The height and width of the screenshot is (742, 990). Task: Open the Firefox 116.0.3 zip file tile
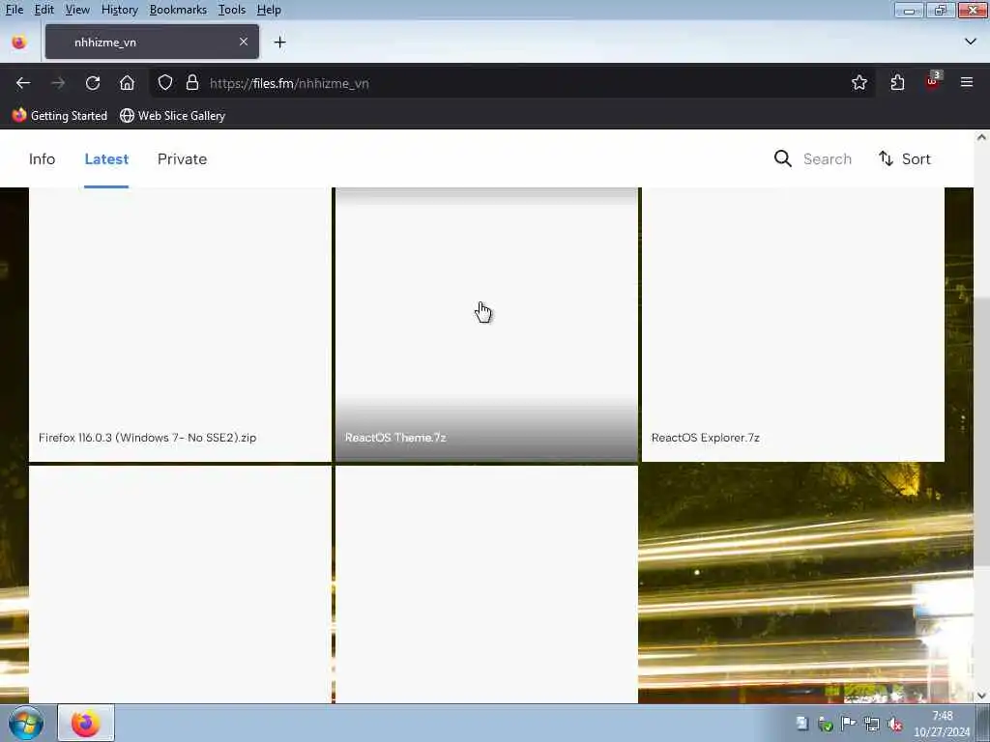180,325
